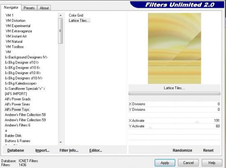
Task: Select VM Instant Art category
Action: tap(16, 36)
